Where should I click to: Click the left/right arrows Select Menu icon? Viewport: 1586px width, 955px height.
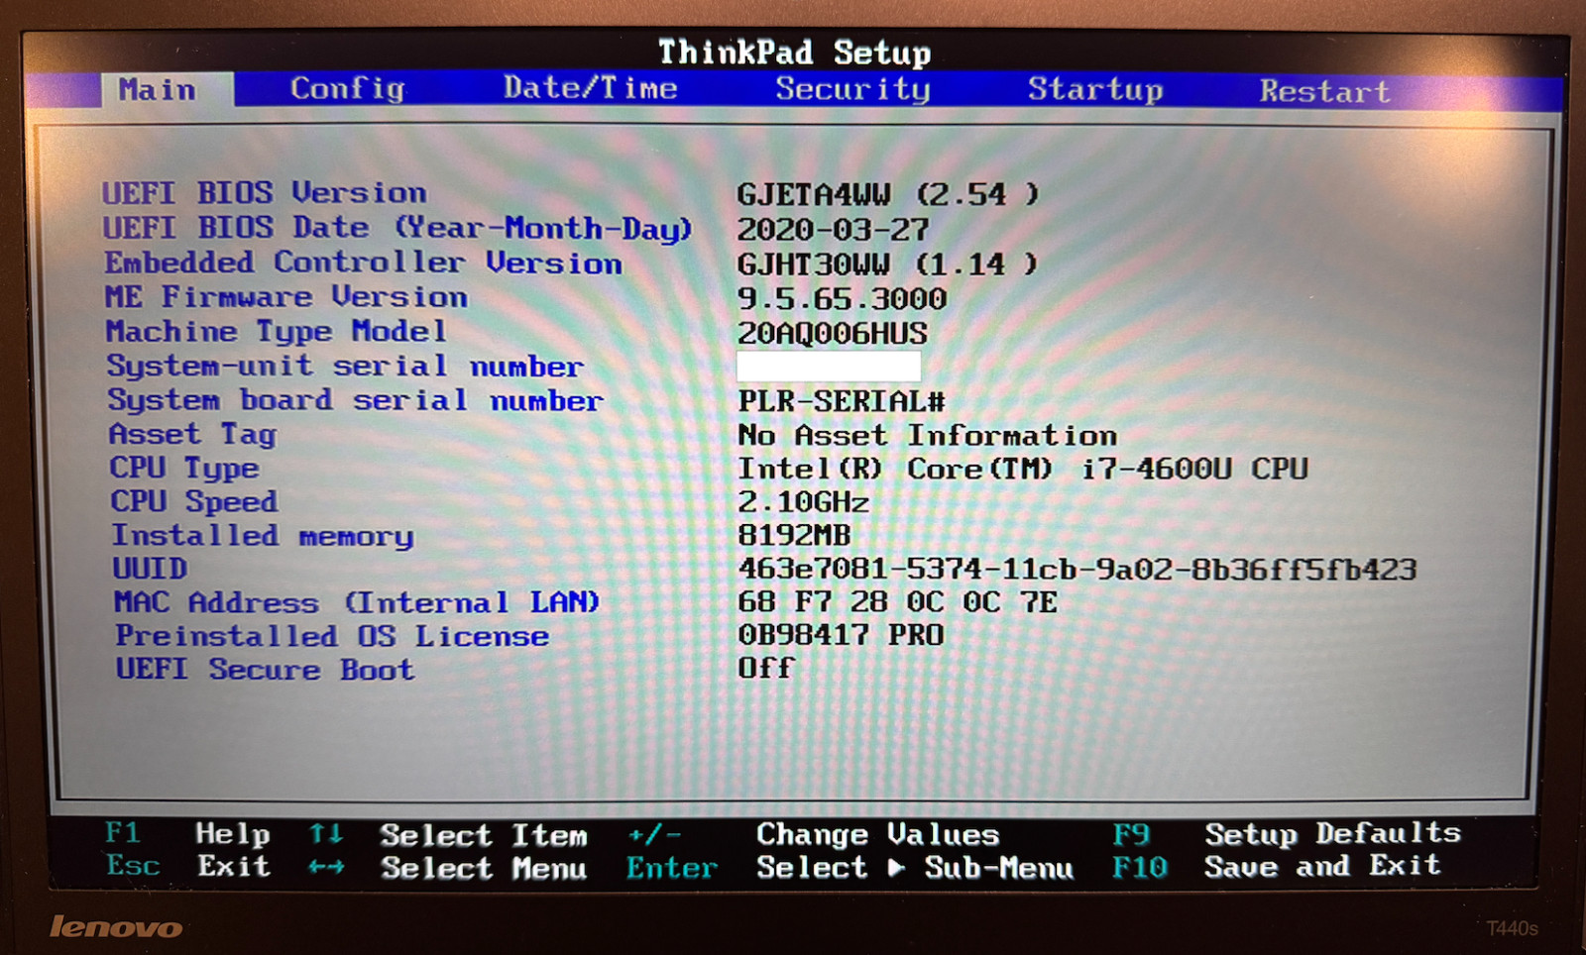coord(326,867)
